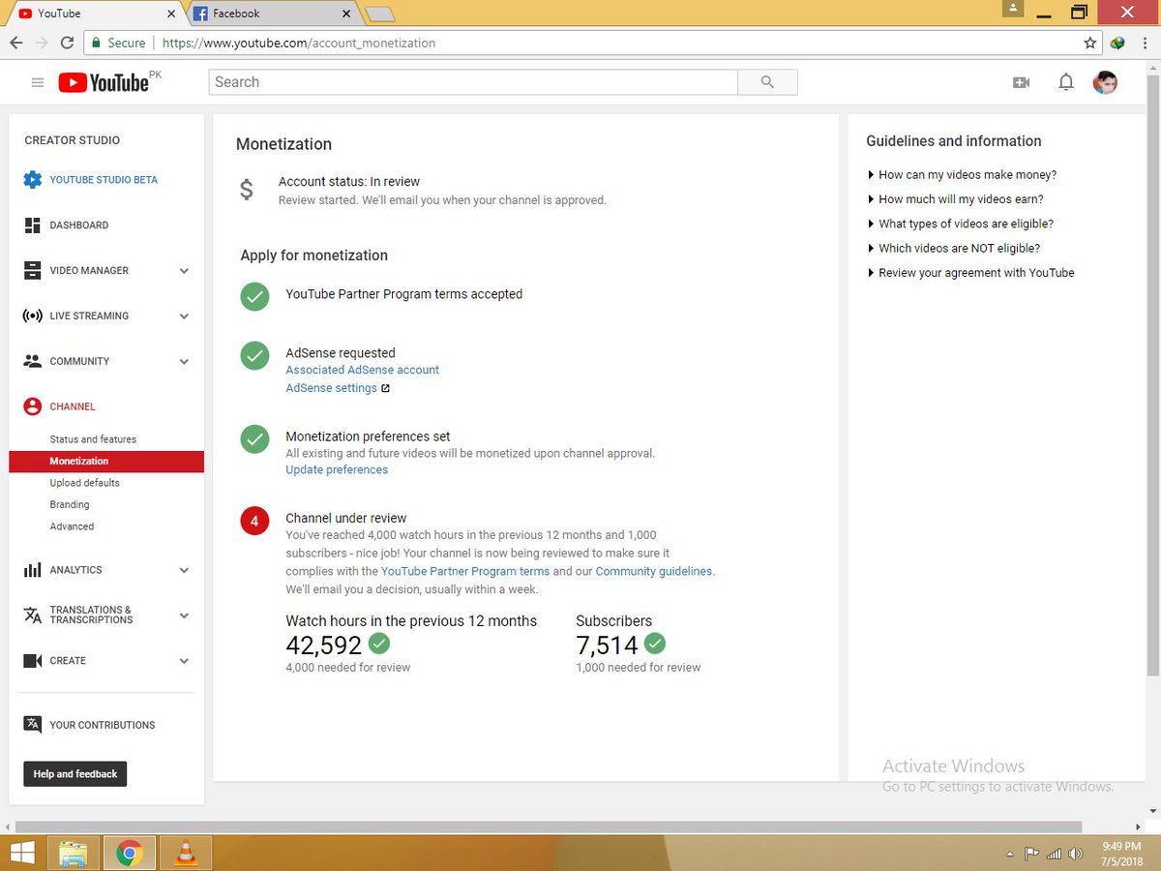Reload the page with refresh icon
This screenshot has height=871, width=1161.
[x=67, y=43]
